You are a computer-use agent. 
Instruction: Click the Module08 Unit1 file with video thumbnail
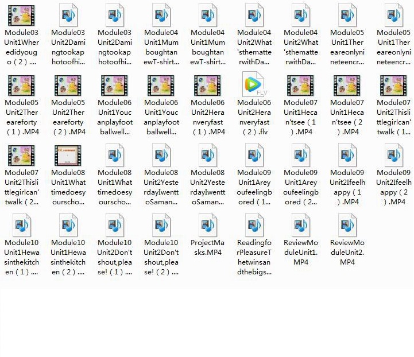tap(68, 155)
